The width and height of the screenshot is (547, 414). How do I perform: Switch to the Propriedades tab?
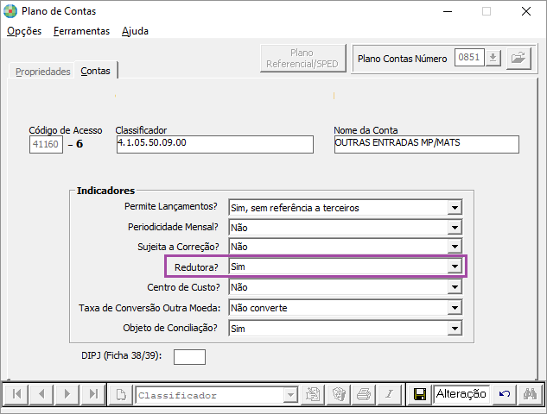(43, 72)
